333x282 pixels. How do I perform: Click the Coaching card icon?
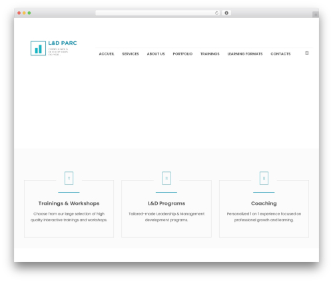pos(264,178)
